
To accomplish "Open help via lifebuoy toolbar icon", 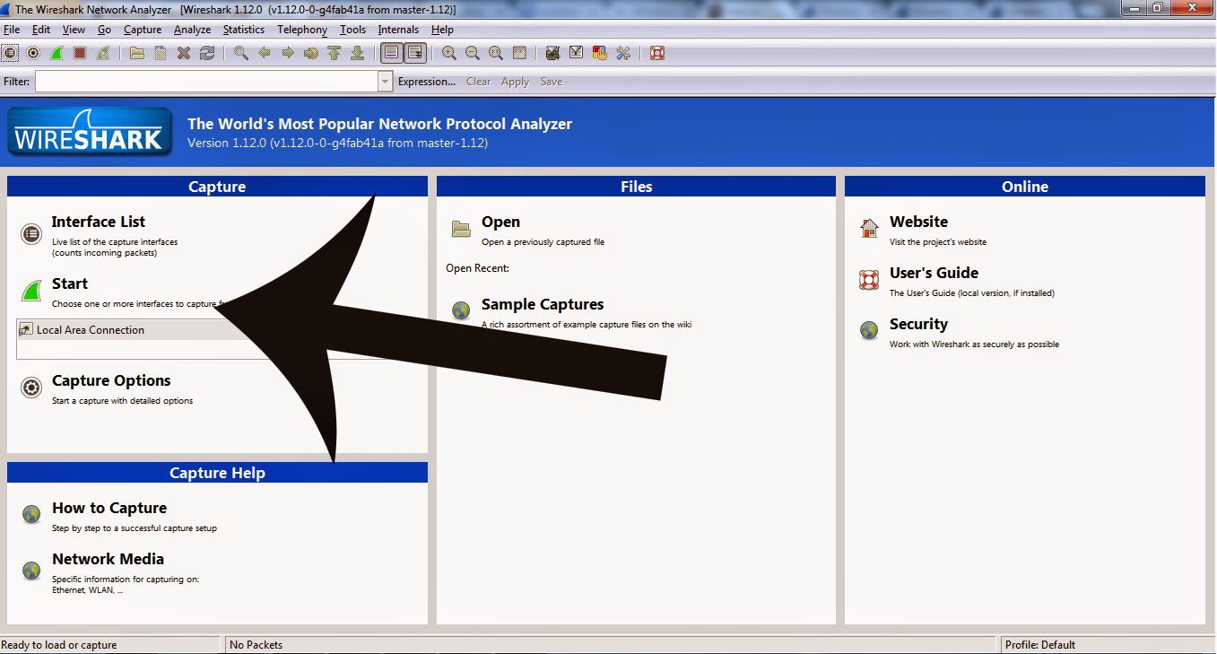I will [x=656, y=53].
